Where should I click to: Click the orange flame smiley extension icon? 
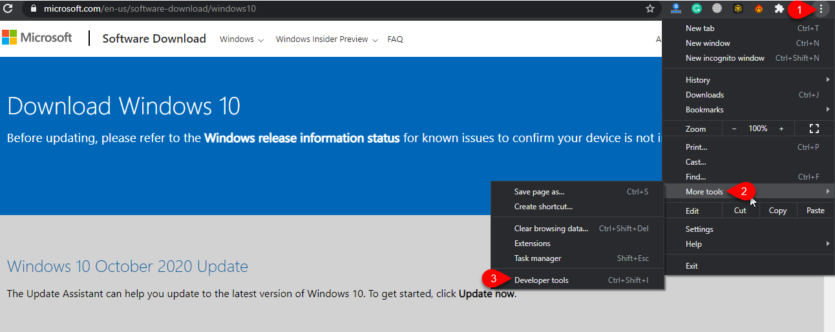pos(759,9)
